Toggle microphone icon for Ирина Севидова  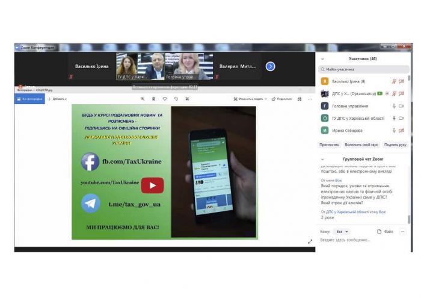pos(395,131)
